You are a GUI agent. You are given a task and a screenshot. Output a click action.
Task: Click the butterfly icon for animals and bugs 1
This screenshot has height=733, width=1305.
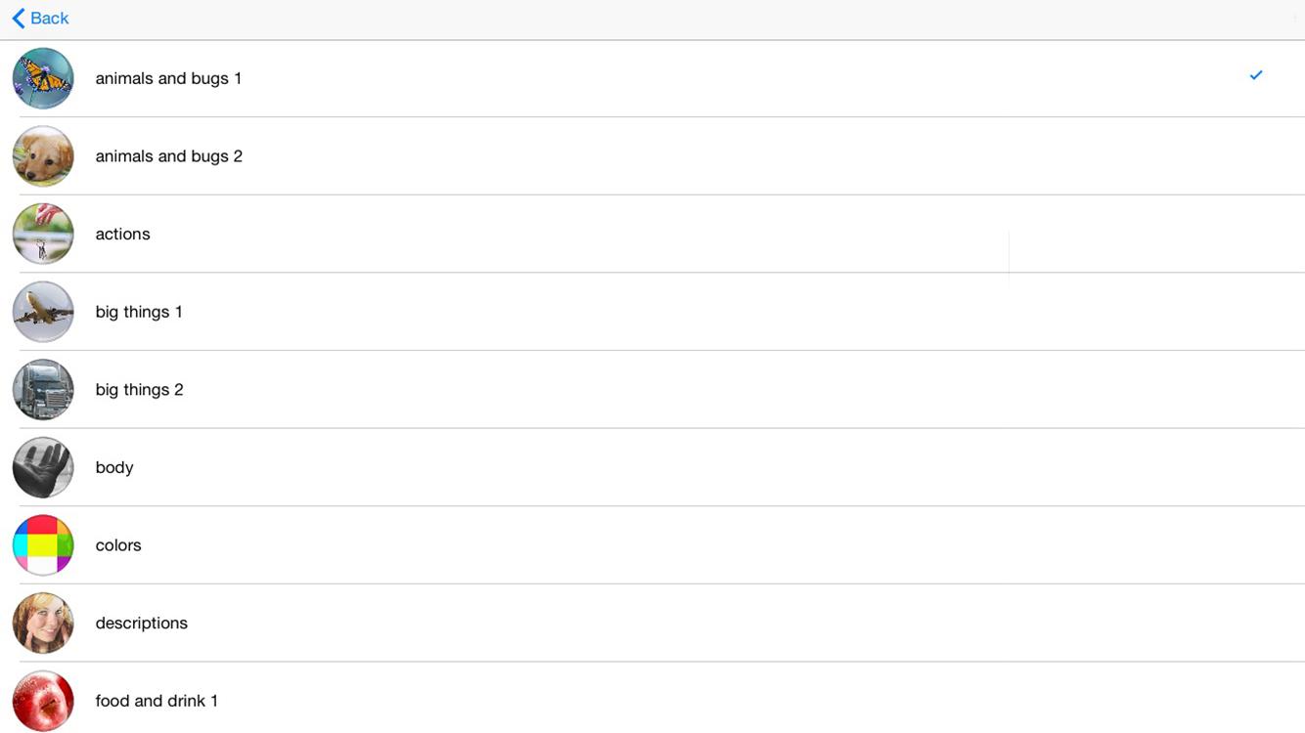[43, 78]
